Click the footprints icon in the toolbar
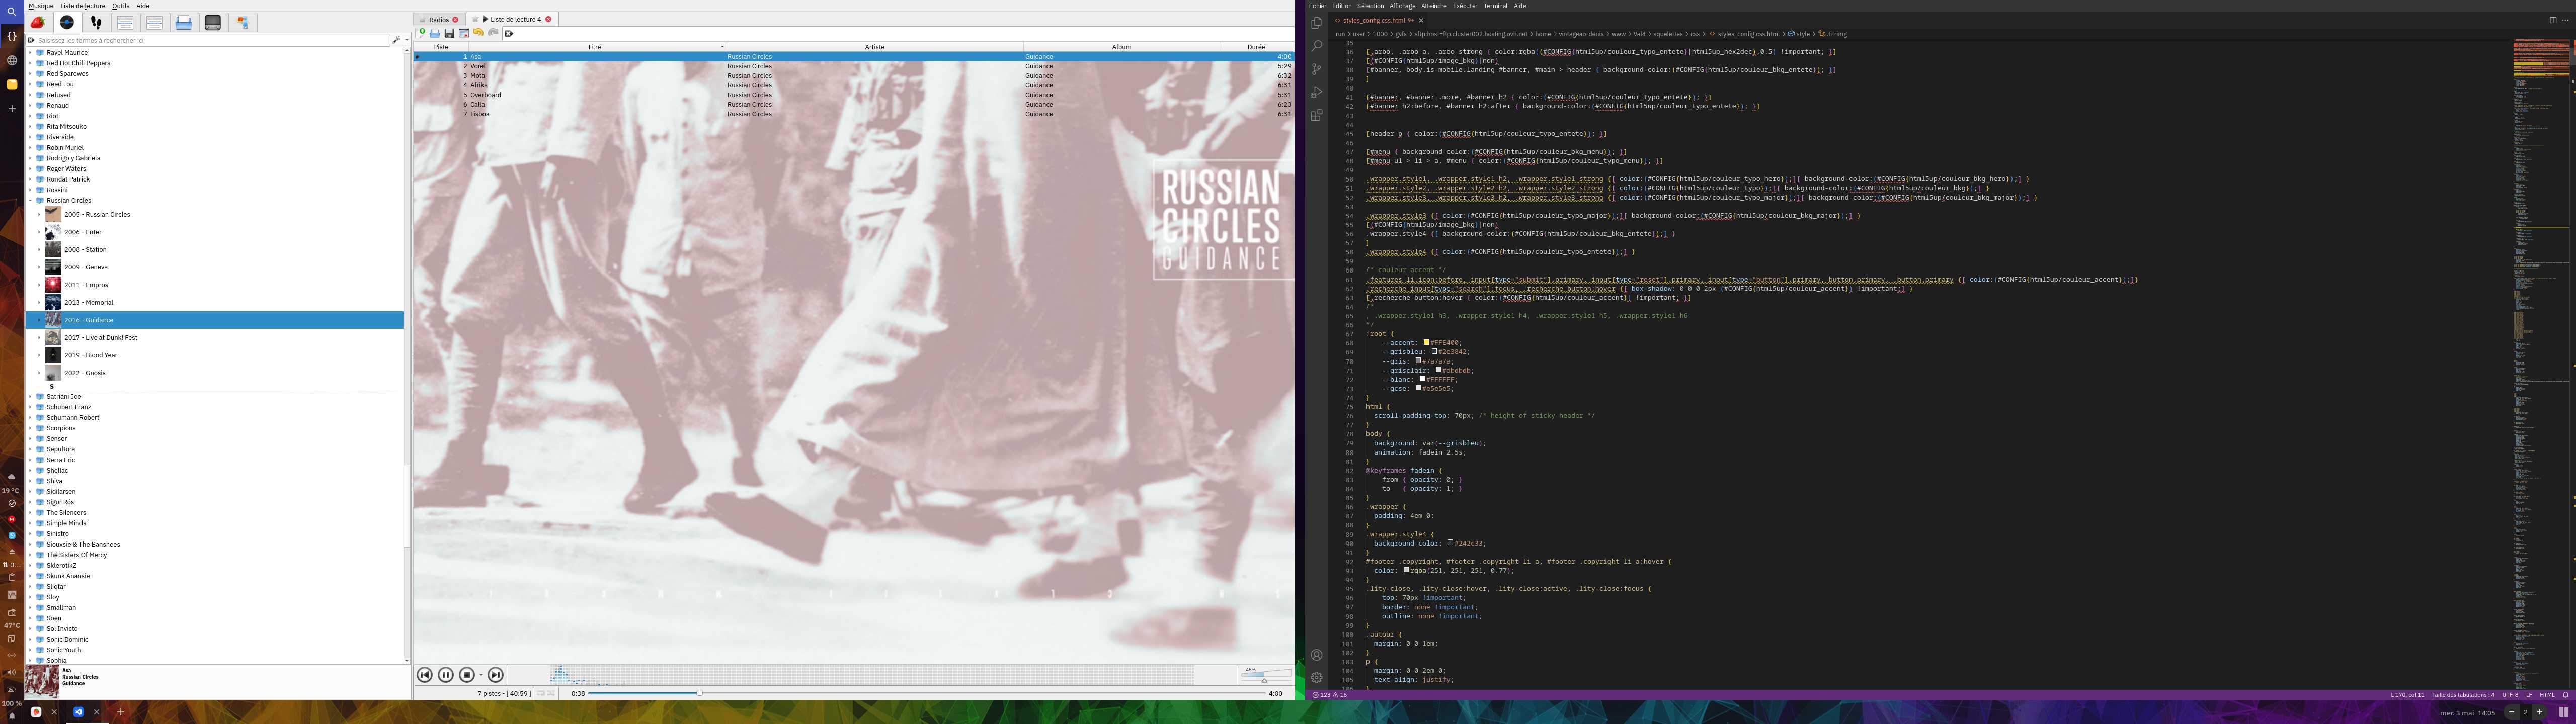 pos(96,22)
